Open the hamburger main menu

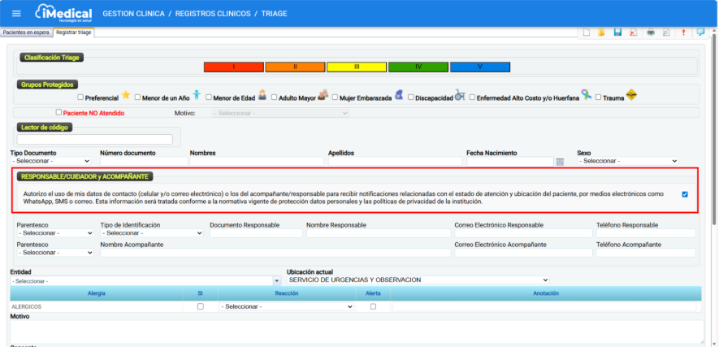pos(16,13)
